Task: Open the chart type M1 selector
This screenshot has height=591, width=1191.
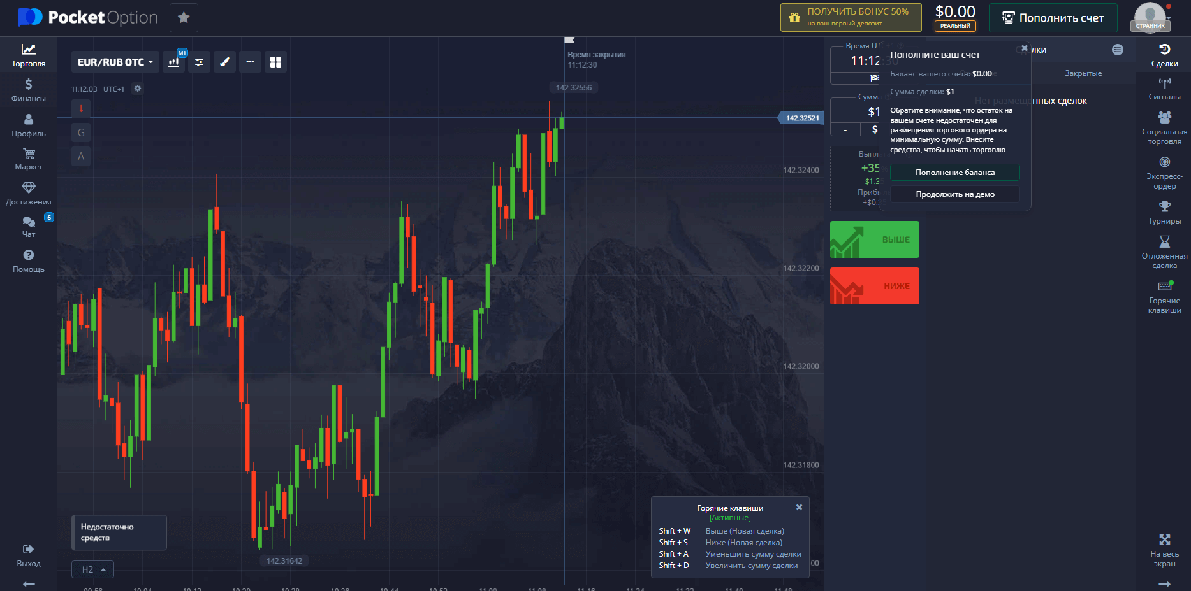Action: [173, 62]
